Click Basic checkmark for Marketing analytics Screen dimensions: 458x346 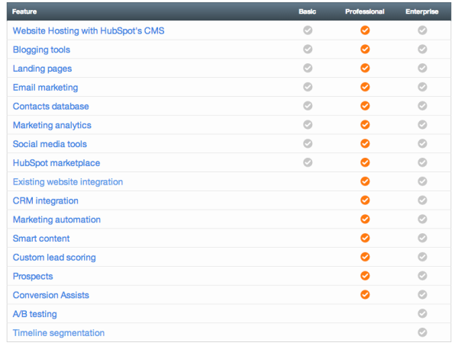[x=308, y=124]
